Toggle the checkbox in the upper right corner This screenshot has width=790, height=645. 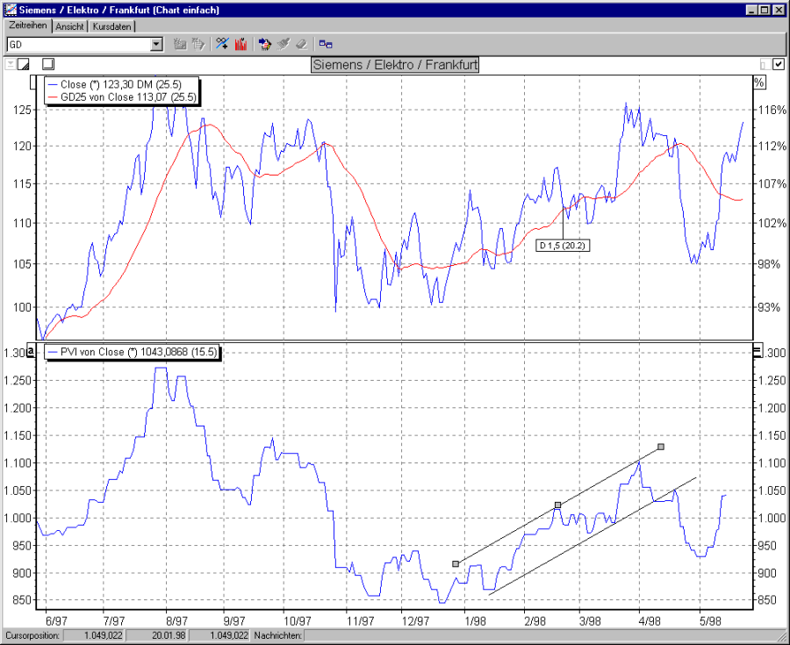777,64
